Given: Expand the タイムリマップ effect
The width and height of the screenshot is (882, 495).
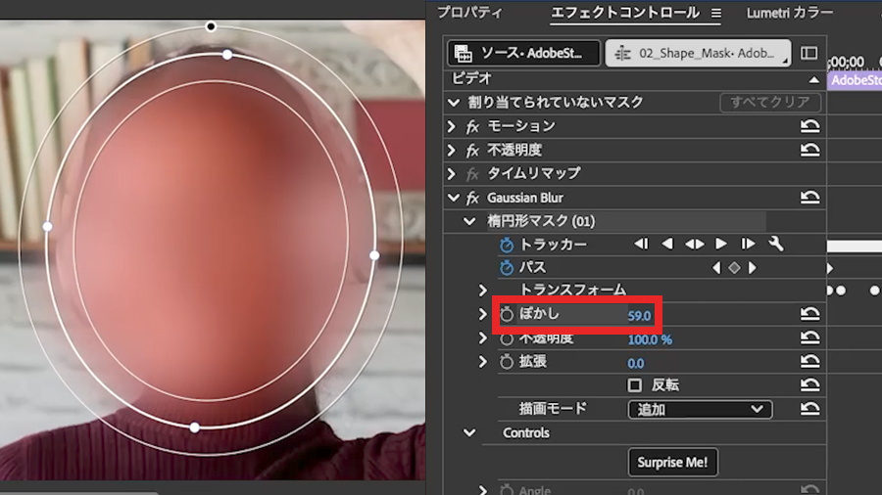Looking at the screenshot, I should click(451, 174).
